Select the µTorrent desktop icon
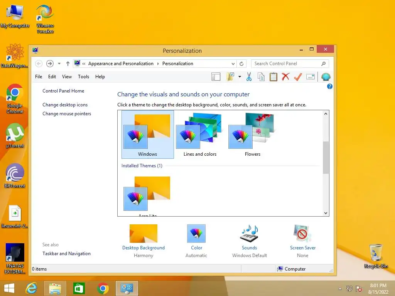This screenshot has height=296, width=395. coord(15,135)
